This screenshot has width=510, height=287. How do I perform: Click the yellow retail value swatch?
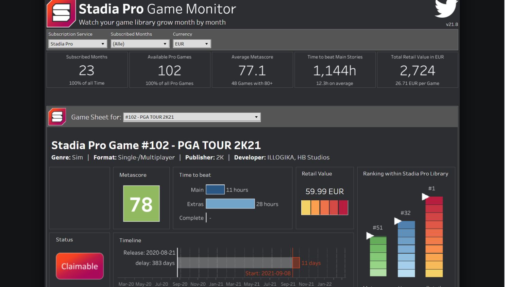(306, 207)
